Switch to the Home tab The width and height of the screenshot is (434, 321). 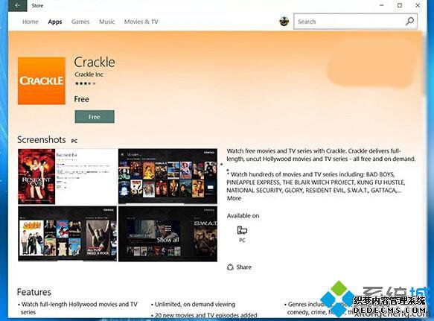[x=31, y=22]
